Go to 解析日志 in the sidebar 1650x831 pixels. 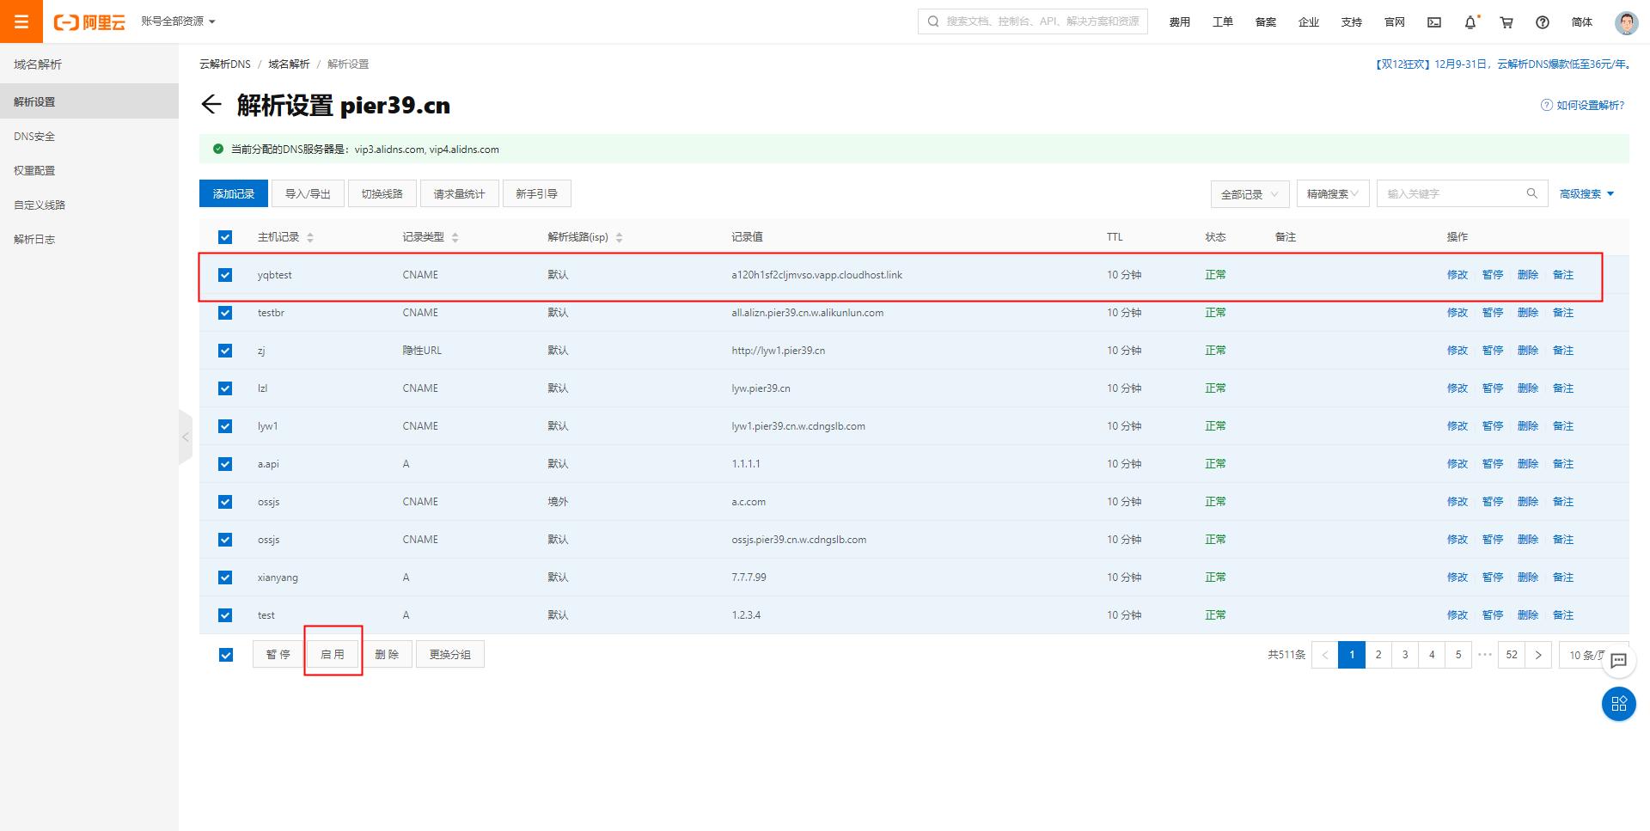click(34, 240)
